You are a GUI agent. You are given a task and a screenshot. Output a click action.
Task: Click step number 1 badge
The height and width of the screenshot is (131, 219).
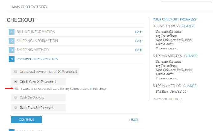click(12, 32)
